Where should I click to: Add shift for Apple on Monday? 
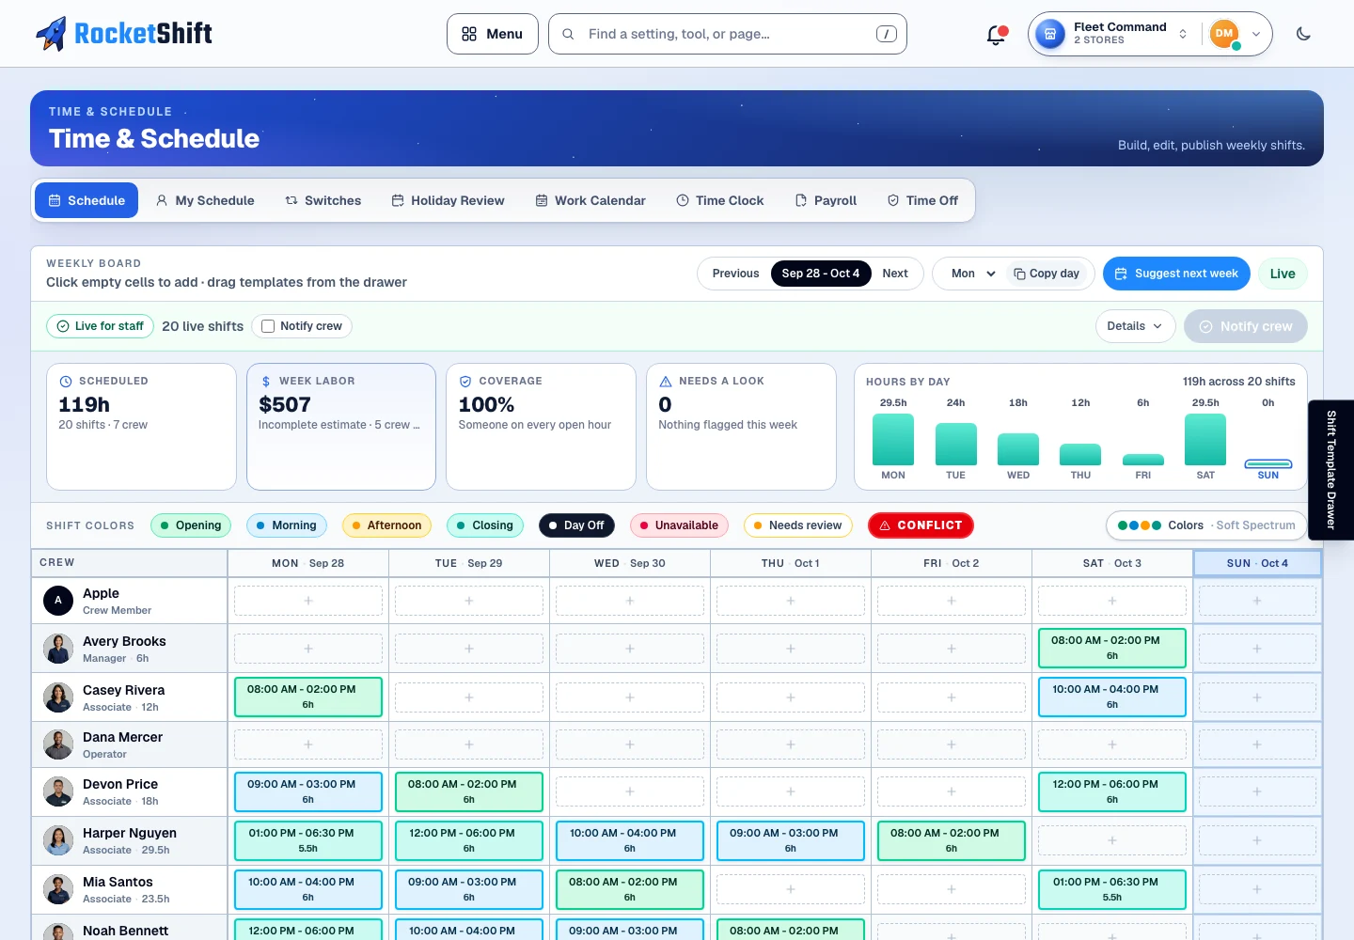pos(308,601)
